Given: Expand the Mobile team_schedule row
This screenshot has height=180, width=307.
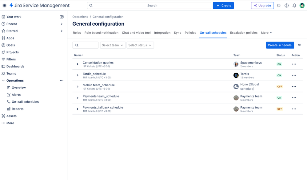Looking at the screenshot, I should (x=78, y=87).
